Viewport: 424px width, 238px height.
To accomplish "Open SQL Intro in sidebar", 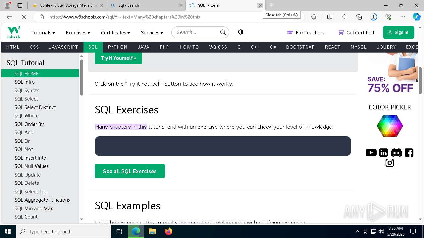I will click(40, 82).
